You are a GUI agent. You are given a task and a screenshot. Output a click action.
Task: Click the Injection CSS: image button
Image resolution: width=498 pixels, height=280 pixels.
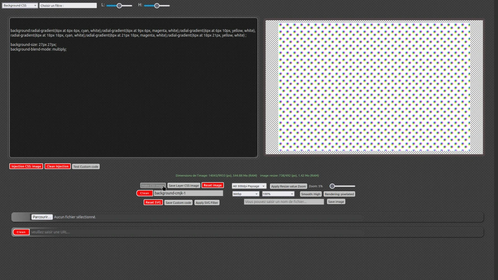point(26,166)
